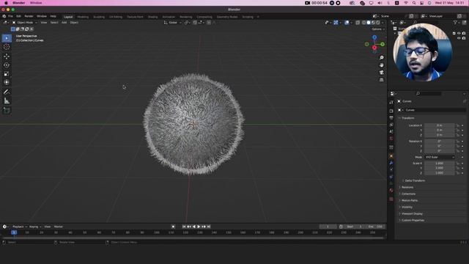Click the Scale X value field

440,164
